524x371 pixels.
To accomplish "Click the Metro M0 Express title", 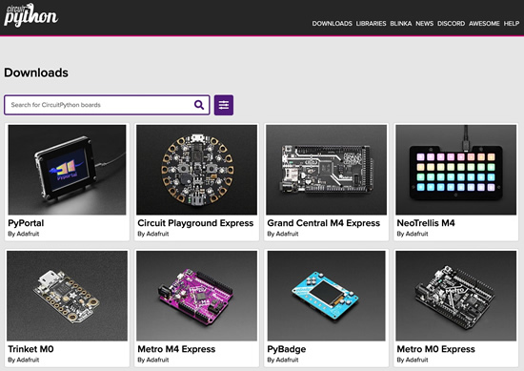I will (x=435, y=349).
